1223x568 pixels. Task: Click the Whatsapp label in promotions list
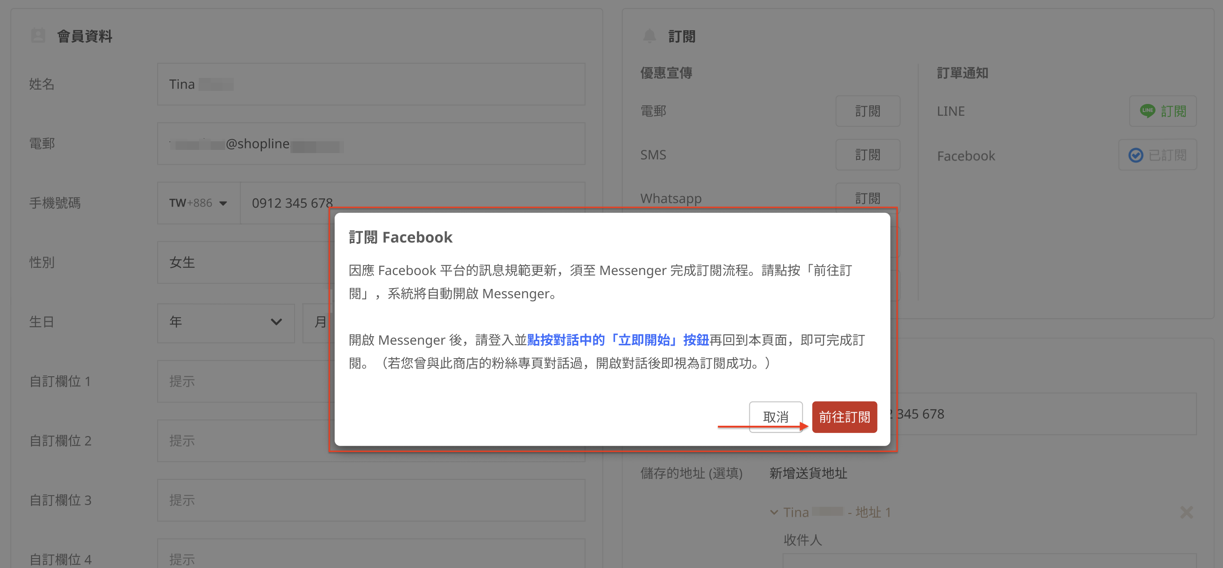671,198
